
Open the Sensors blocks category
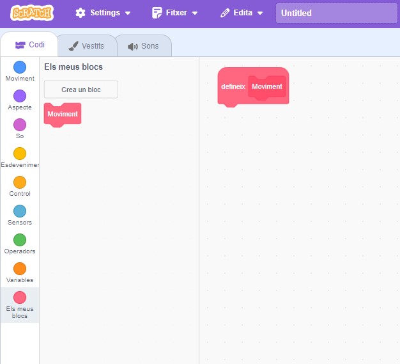tap(20, 211)
